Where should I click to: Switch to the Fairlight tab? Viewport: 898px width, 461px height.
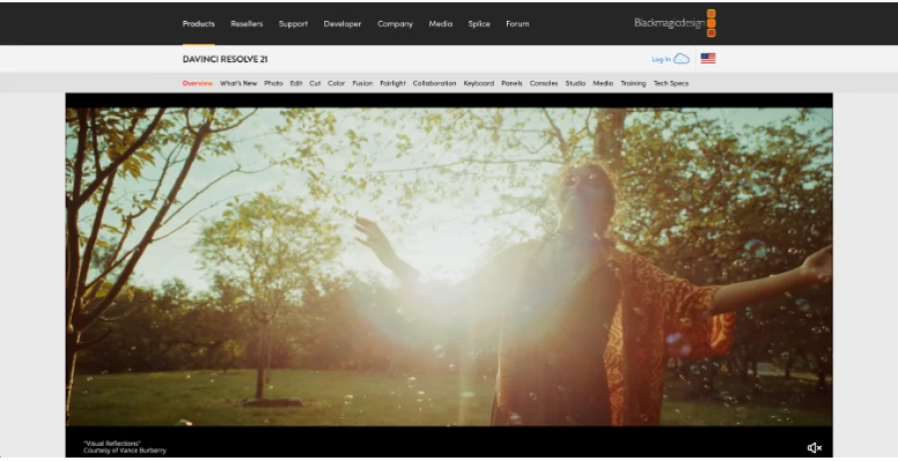coord(393,83)
